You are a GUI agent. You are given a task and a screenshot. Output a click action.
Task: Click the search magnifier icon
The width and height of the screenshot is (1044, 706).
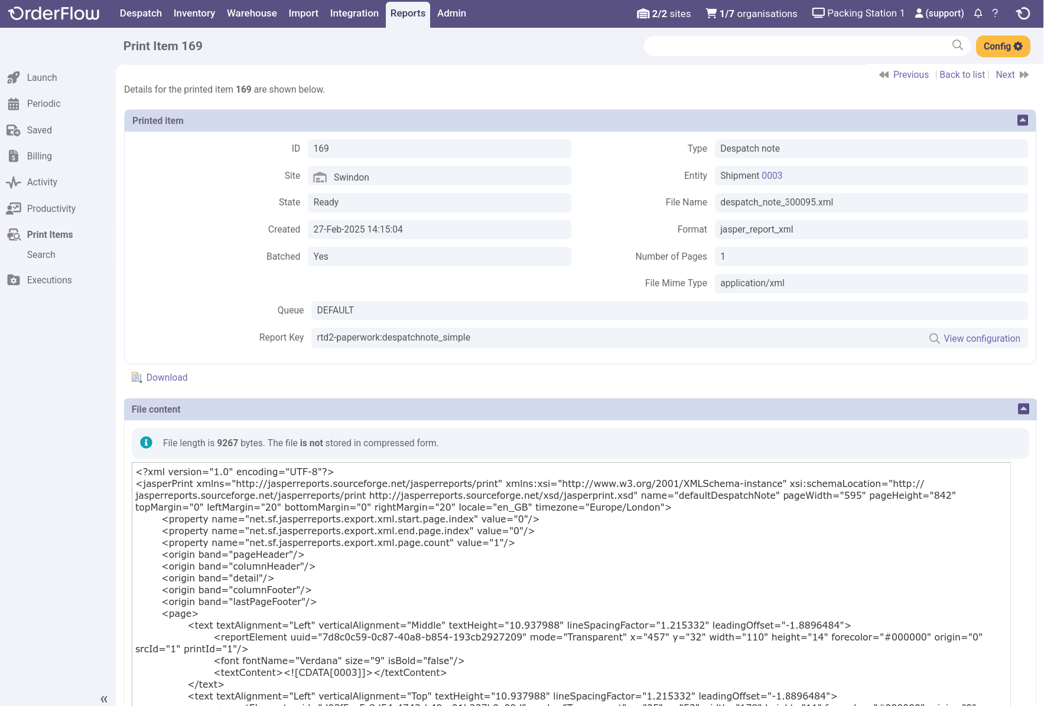(x=957, y=45)
